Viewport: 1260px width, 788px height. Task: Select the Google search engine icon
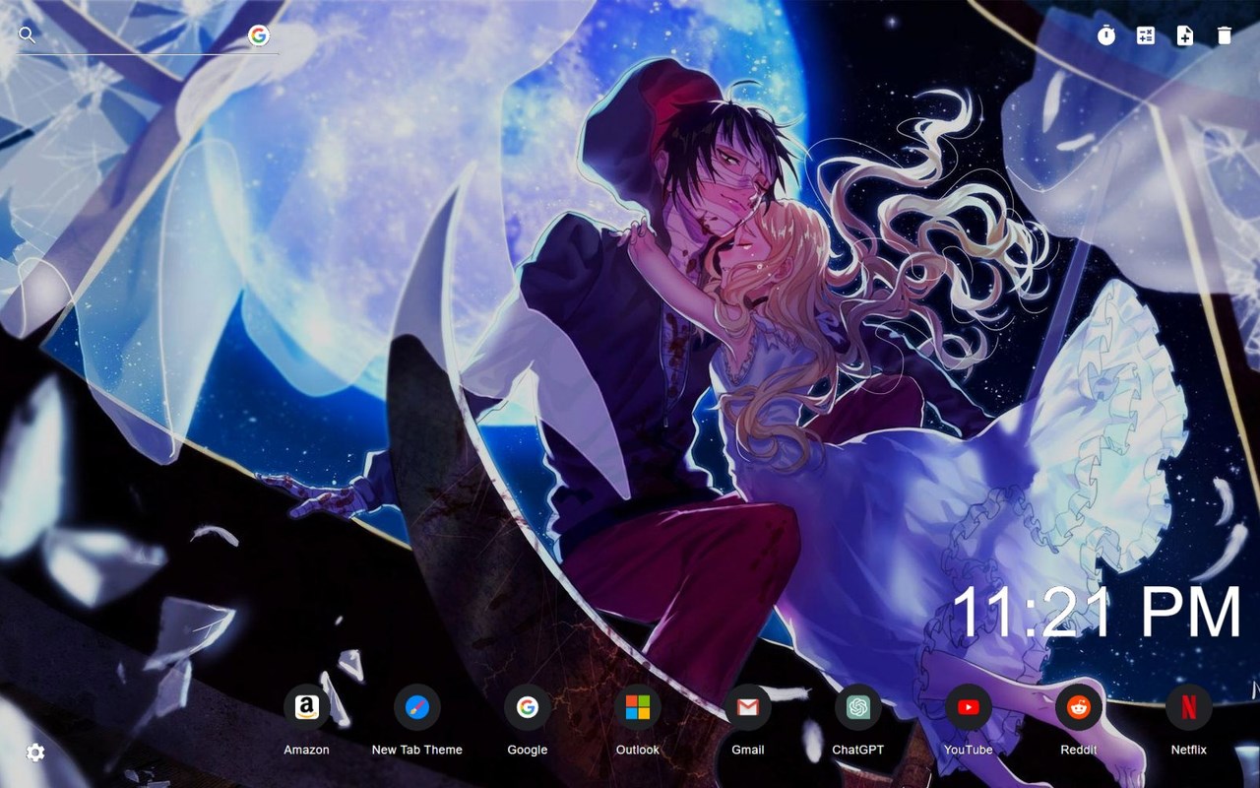pos(259,35)
